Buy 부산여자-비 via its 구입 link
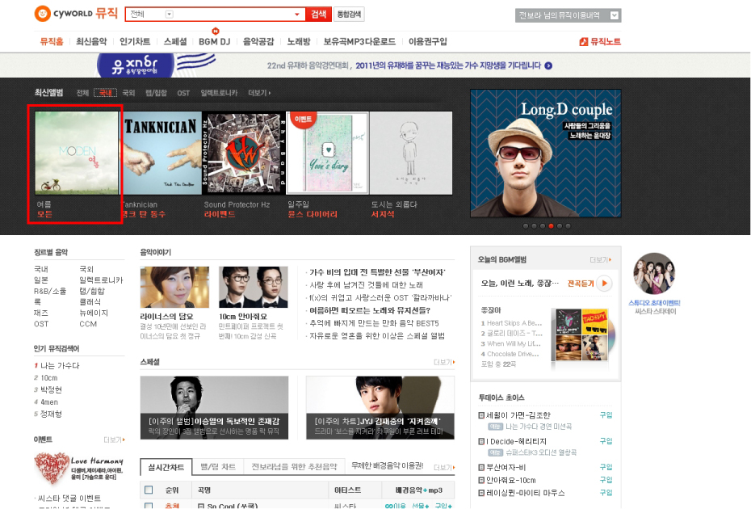 [606, 467]
